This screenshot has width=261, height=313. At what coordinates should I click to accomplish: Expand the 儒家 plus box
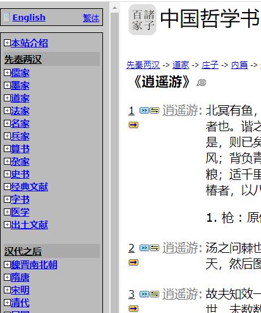pos(7,73)
